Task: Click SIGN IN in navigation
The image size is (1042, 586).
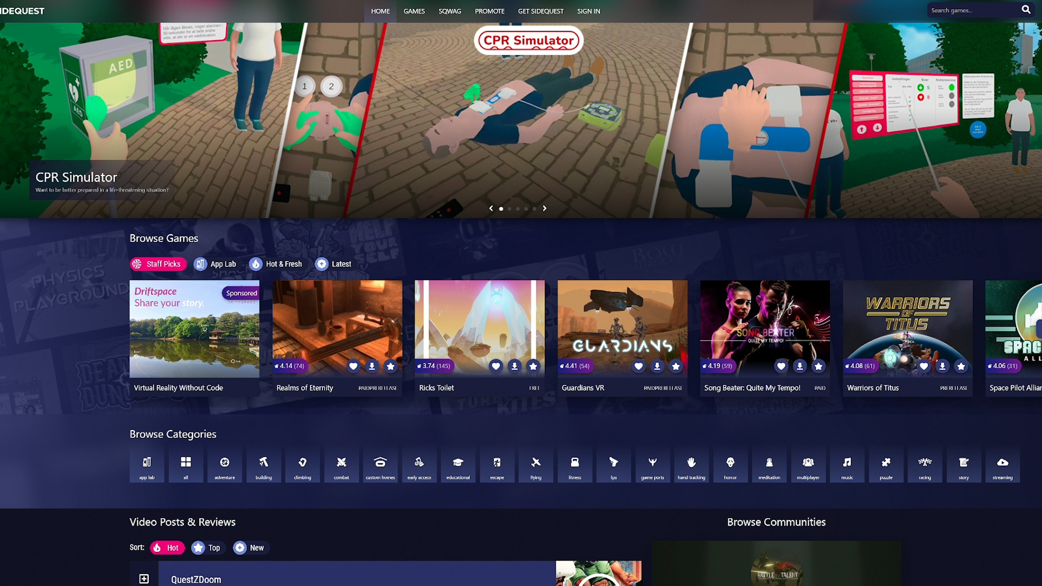Action: click(589, 11)
